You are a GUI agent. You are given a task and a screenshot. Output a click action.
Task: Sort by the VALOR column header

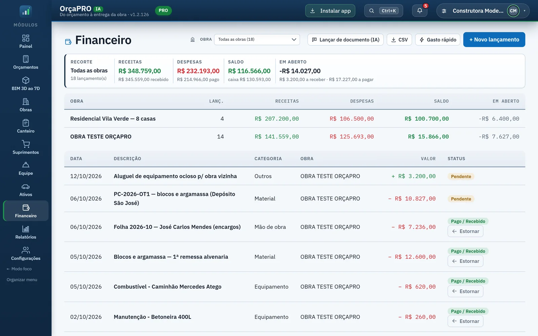pyautogui.click(x=428, y=159)
